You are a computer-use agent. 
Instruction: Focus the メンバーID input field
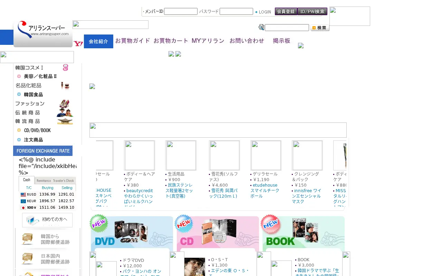[181, 11]
